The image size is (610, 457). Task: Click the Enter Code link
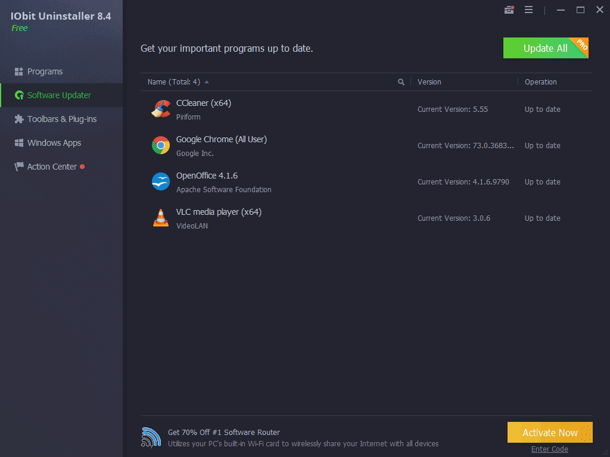549,449
